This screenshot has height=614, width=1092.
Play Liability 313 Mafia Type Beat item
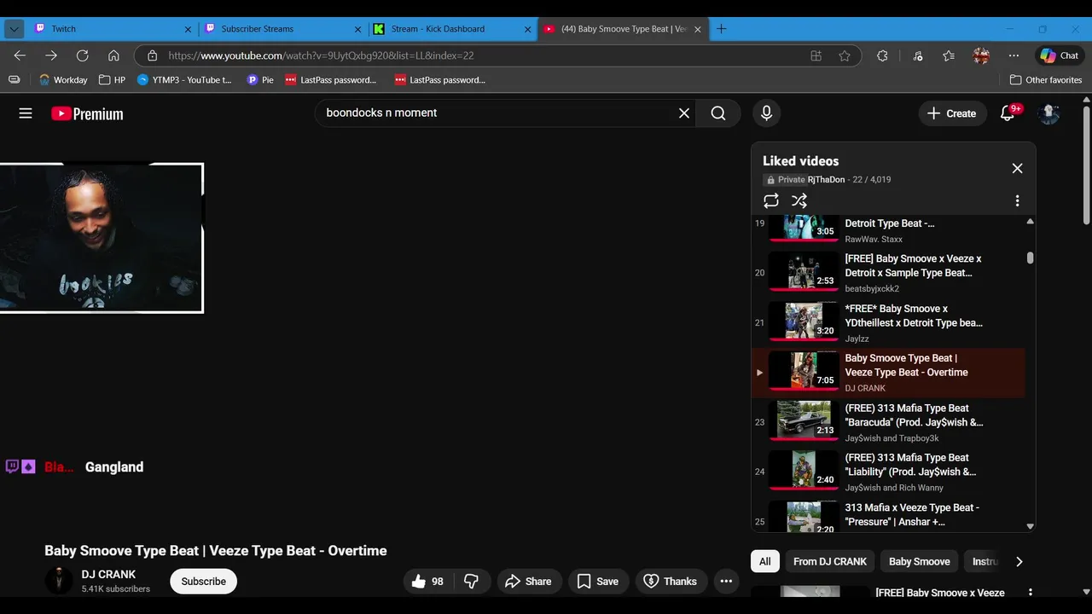tap(888, 472)
